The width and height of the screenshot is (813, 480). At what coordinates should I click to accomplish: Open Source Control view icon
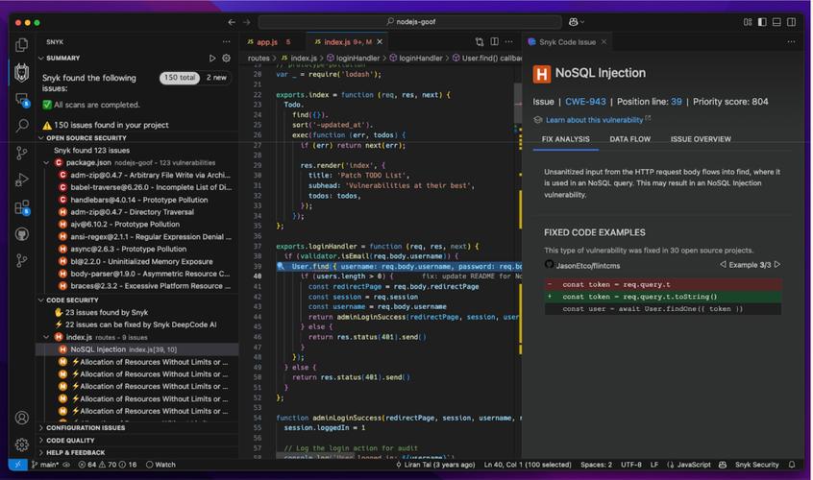[21, 153]
